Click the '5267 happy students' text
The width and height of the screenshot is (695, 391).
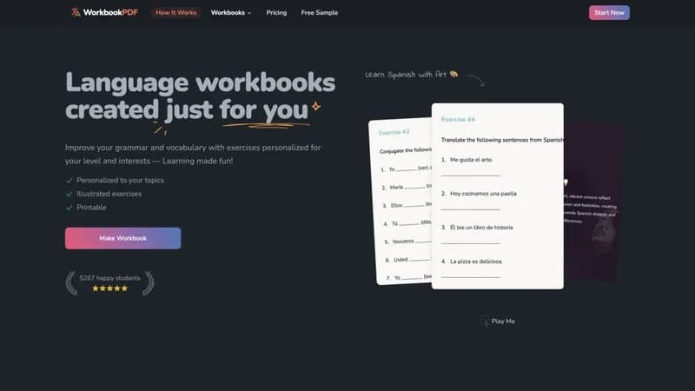coord(110,278)
